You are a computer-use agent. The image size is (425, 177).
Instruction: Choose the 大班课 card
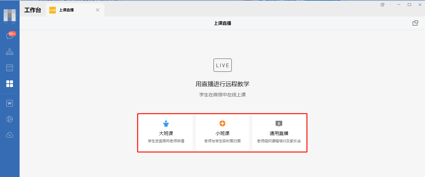(x=166, y=133)
